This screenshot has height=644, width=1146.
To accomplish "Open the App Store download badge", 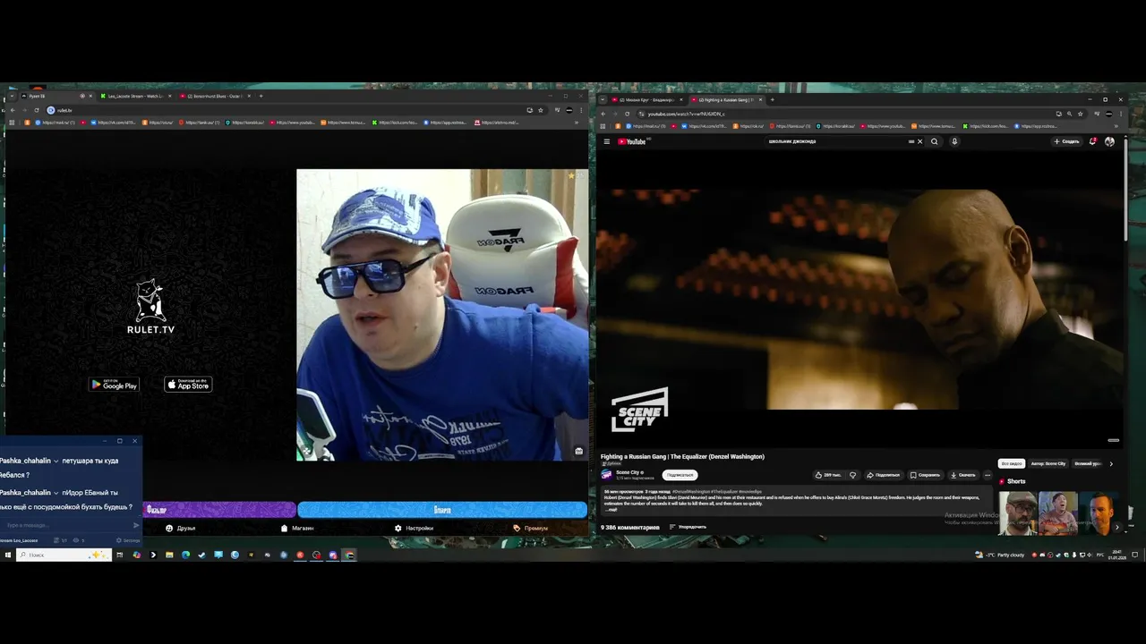I will click(x=188, y=385).
